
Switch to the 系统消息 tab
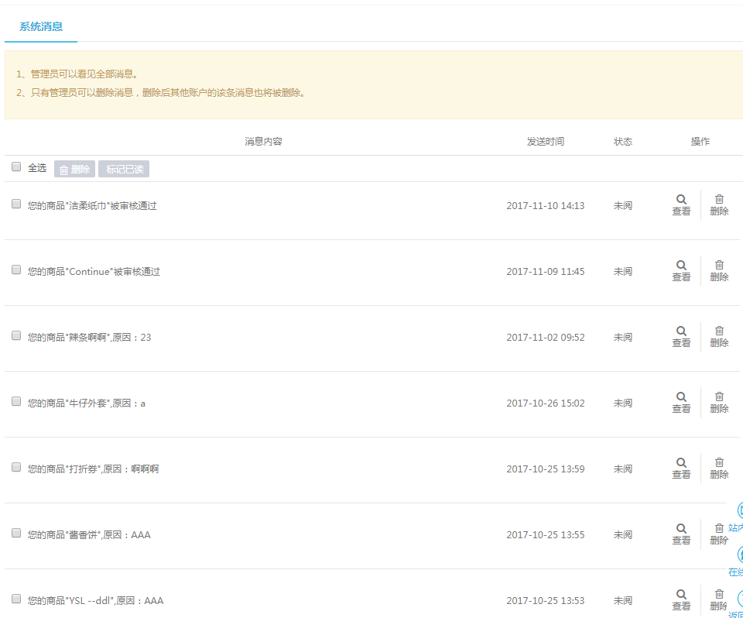pos(41,26)
